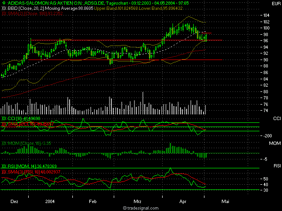Click the 50 RSI axis label
Screen dimensions: 282x211
tap(266, 179)
